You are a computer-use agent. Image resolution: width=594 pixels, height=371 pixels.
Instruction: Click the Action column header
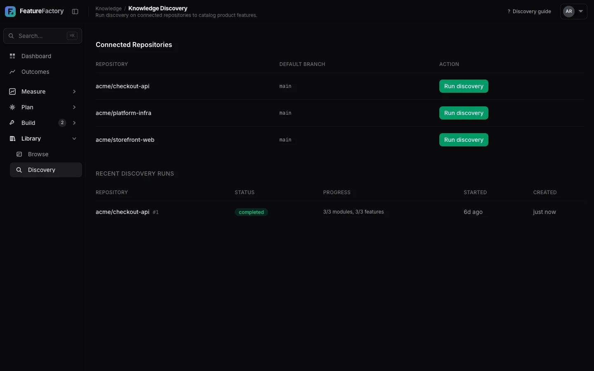point(449,64)
